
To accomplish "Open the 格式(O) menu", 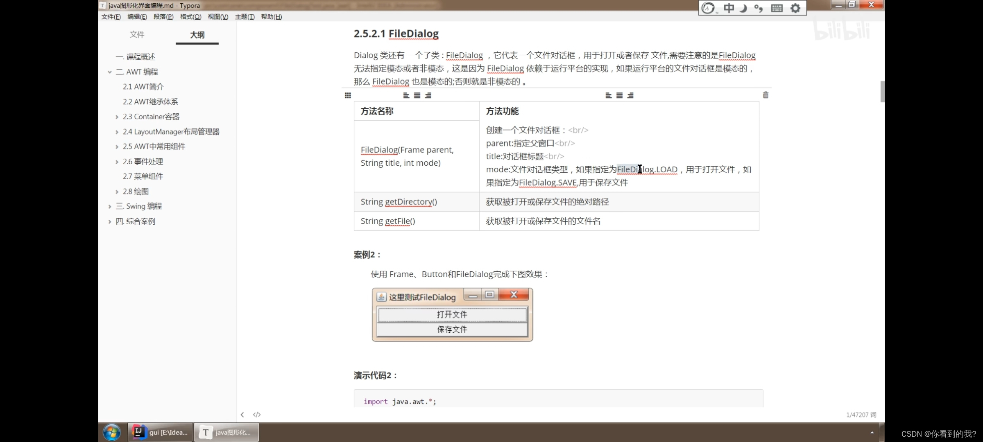I will click(190, 17).
